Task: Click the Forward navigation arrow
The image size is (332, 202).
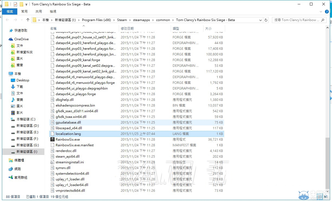Action: pyautogui.click(x=15, y=20)
